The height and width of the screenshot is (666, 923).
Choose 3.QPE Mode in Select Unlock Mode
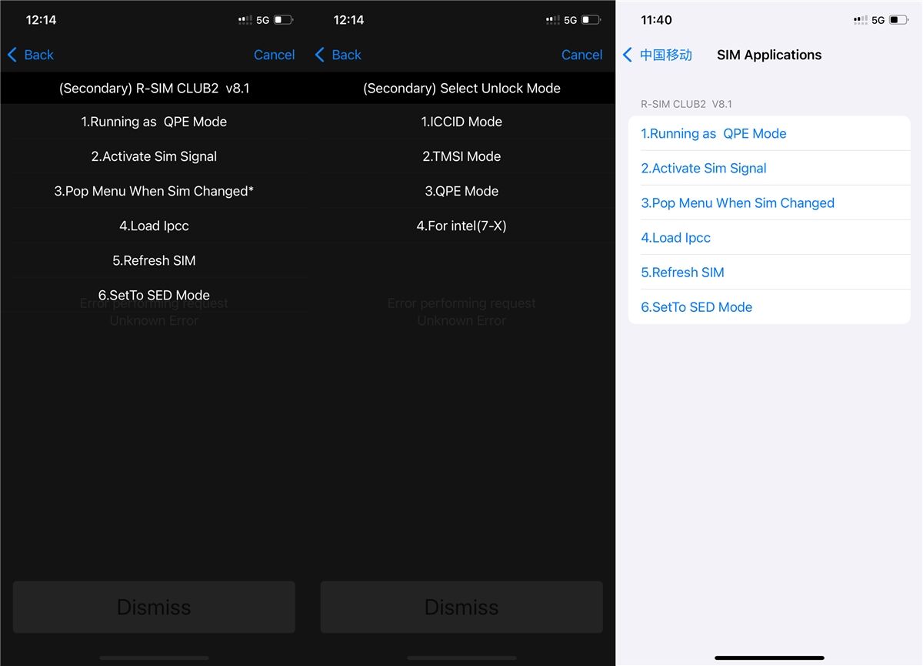[461, 191]
